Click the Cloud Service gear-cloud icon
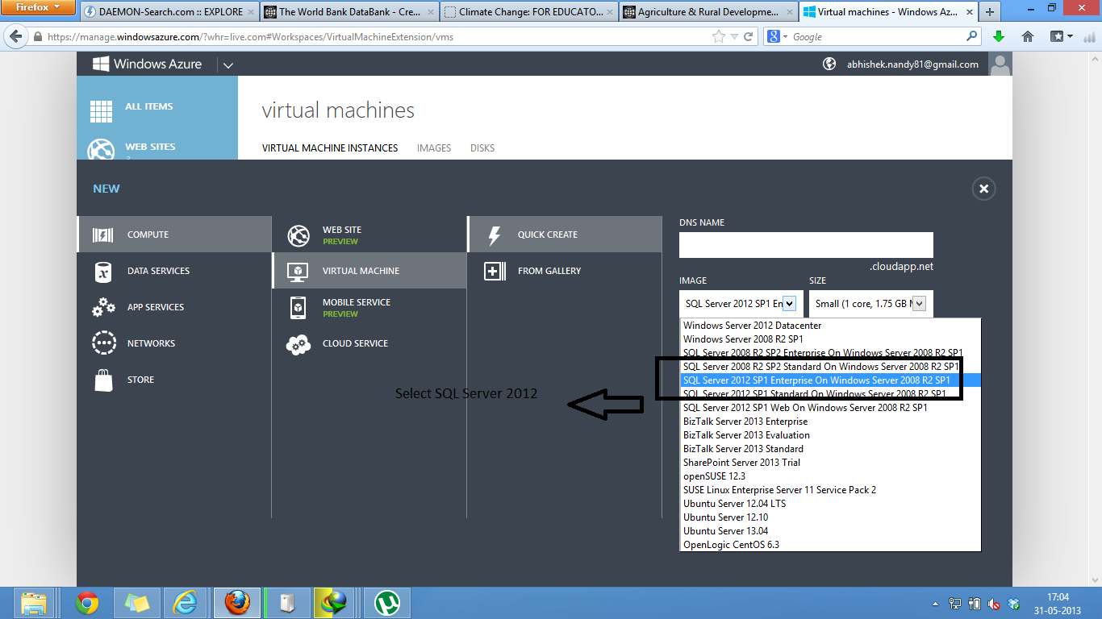The width and height of the screenshot is (1102, 619). (298, 344)
